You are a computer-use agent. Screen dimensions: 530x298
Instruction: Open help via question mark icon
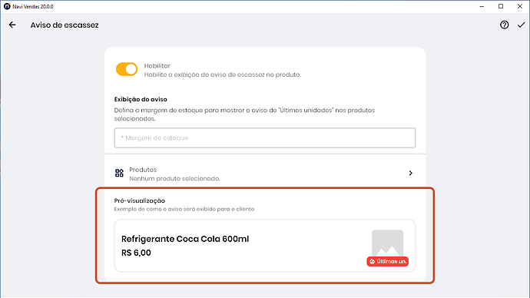coord(505,25)
